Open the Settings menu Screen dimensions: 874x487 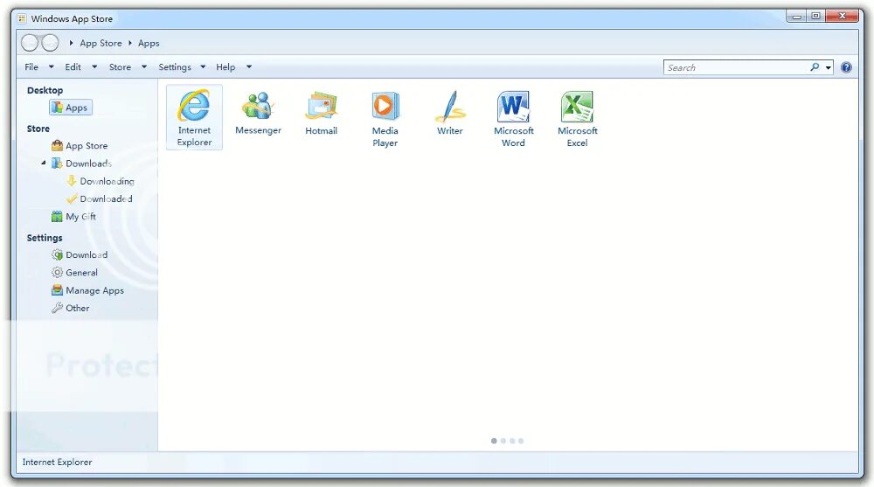(175, 67)
